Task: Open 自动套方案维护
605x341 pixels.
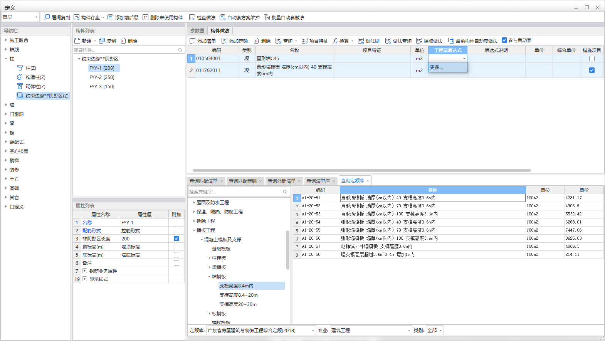Action: pyautogui.click(x=239, y=17)
